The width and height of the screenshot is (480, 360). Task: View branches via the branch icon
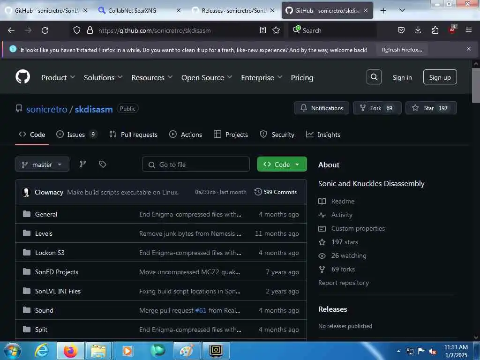[82, 164]
